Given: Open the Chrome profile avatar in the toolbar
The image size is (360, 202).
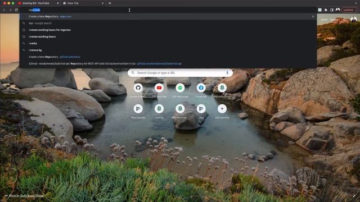Looking at the screenshot, I should tap(337, 10).
